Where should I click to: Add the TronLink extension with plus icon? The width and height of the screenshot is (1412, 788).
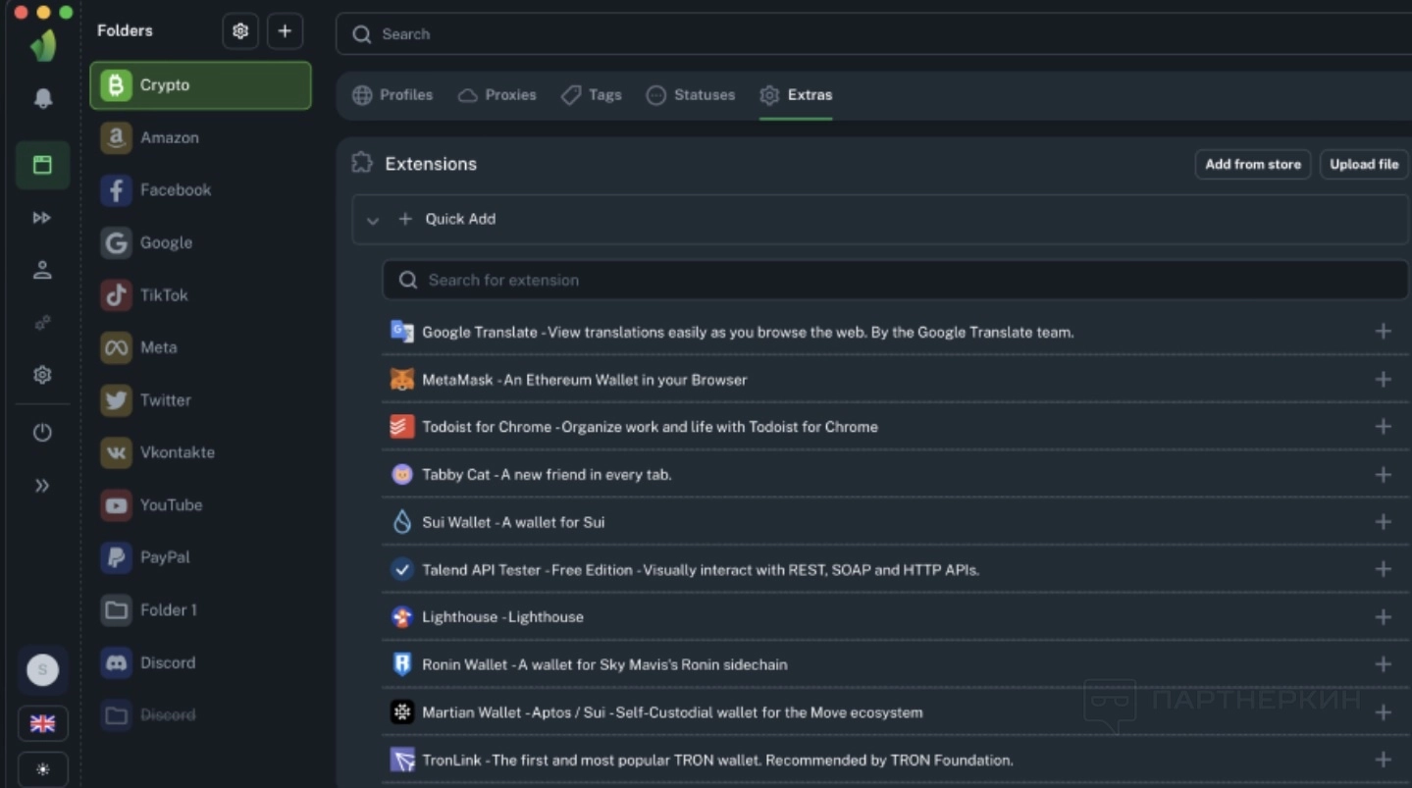(x=1383, y=760)
